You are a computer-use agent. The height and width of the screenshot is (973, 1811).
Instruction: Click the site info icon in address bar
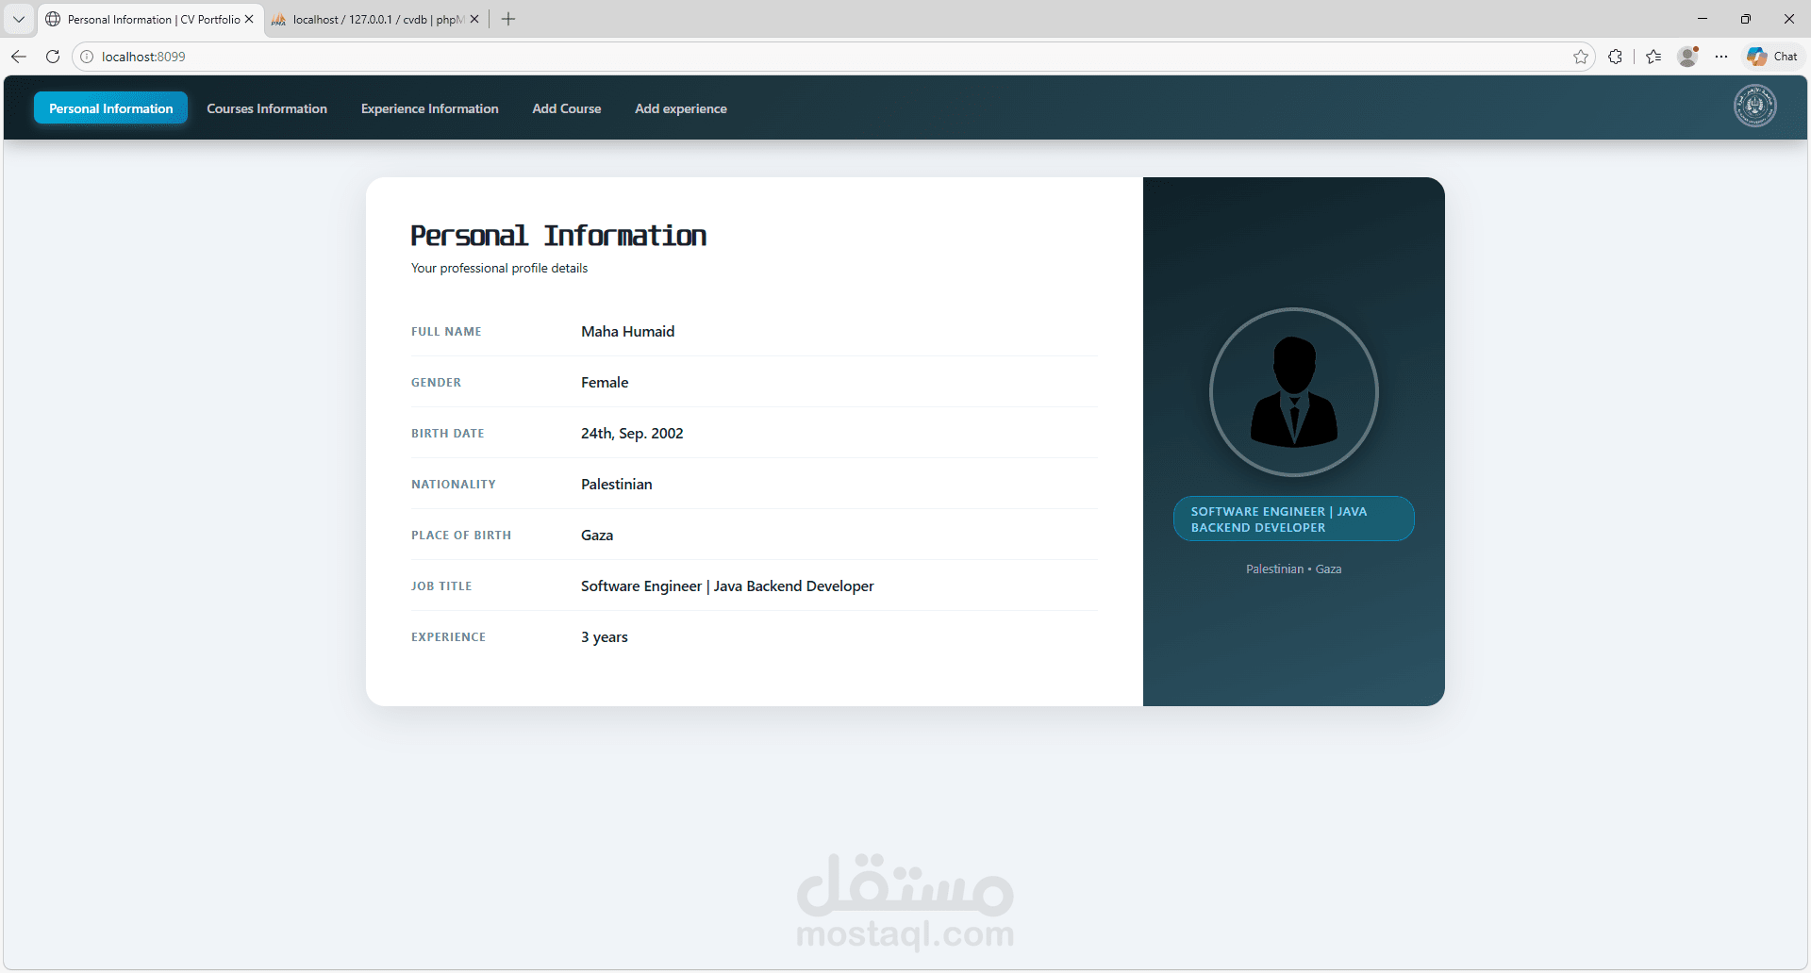tap(86, 57)
